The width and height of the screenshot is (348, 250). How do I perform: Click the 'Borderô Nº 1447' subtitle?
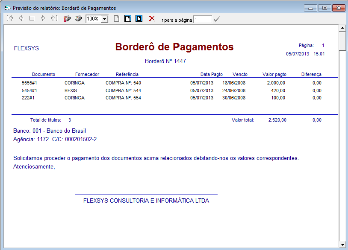coord(165,61)
